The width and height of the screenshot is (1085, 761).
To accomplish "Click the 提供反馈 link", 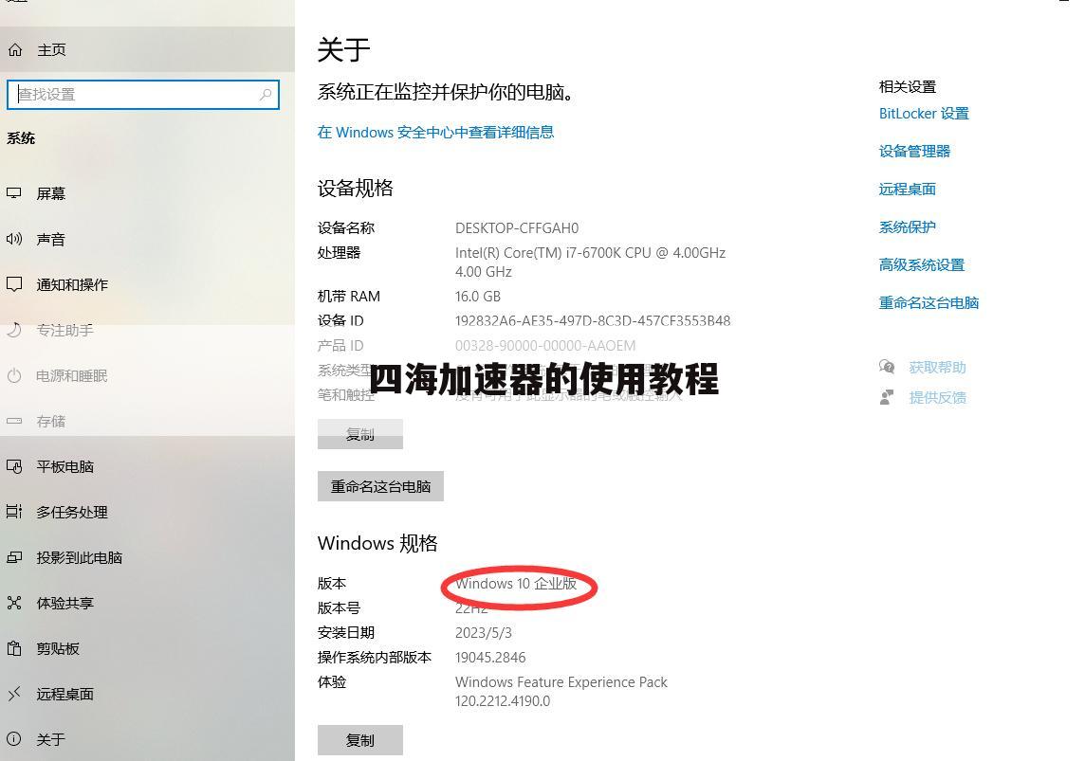I will (x=938, y=397).
